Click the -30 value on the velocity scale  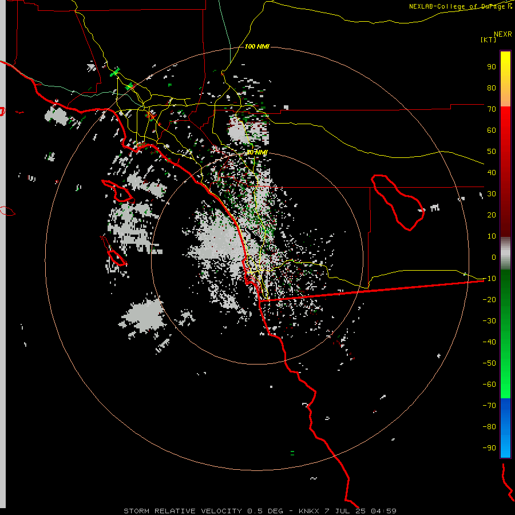pos(489,321)
